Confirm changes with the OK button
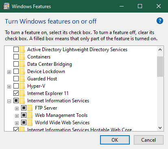This screenshot has height=149, width=168. [x=115, y=140]
